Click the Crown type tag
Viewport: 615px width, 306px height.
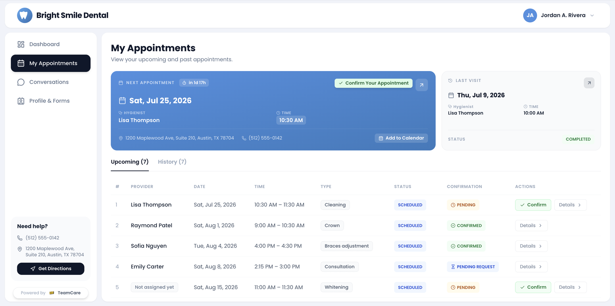[332, 226]
